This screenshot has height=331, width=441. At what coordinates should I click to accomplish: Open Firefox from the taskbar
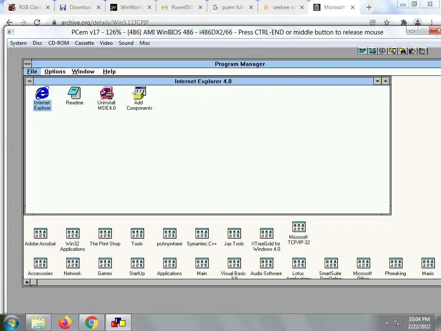click(65, 322)
